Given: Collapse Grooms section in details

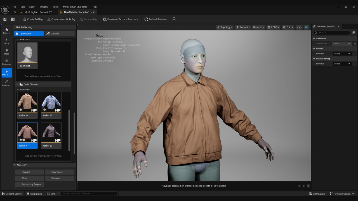Looking at the screenshot, I should click(x=314, y=49).
